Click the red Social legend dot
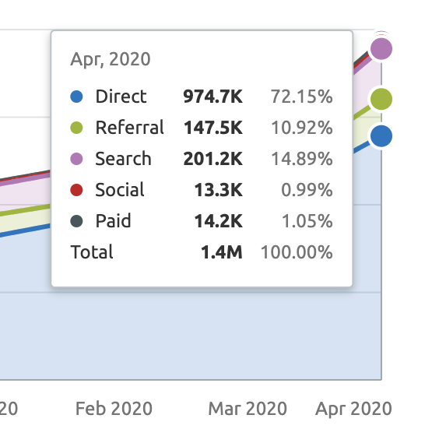The image size is (425, 436). click(x=76, y=190)
